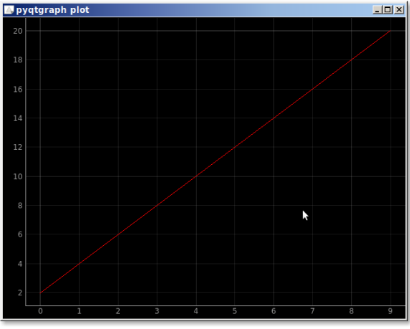Click the 'pyqtgraph plot' title bar text
Viewport: 410px width, 329px height.
[52, 10]
